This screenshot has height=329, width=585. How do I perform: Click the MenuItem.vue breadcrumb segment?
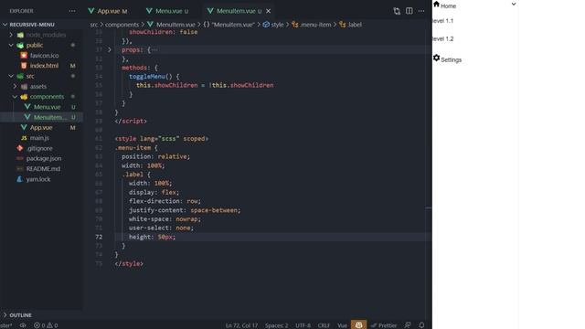pyautogui.click(x=175, y=25)
